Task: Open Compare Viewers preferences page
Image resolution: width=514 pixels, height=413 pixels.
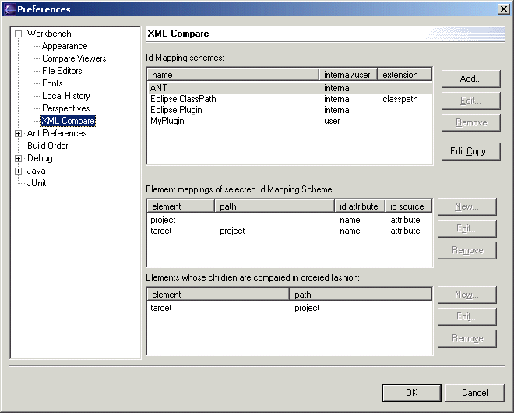Action: pos(74,58)
